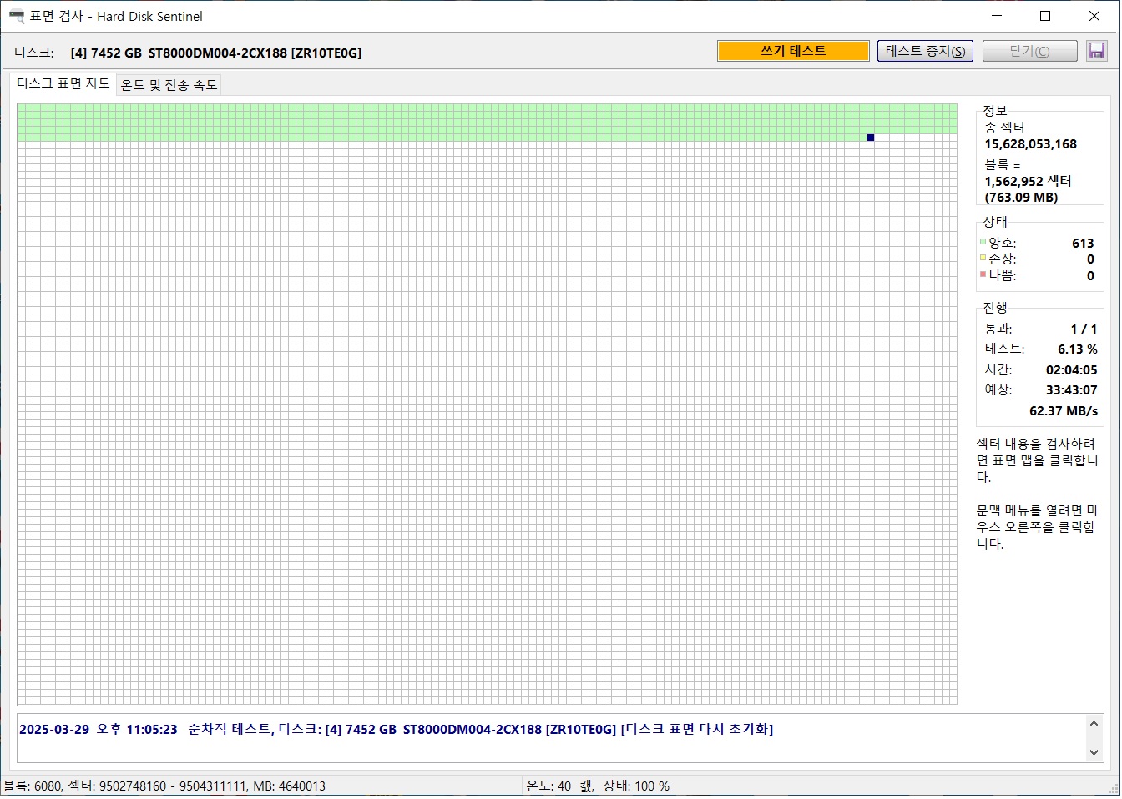Click the red 나쁨 legend square
This screenshot has height=799, width=1122.
coord(983,274)
